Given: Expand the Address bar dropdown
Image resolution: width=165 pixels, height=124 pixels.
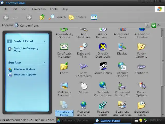Looking at the screenshot, I should 147,25.
